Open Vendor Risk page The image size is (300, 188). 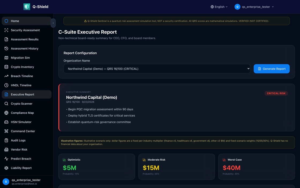click(x=27, y=150)
